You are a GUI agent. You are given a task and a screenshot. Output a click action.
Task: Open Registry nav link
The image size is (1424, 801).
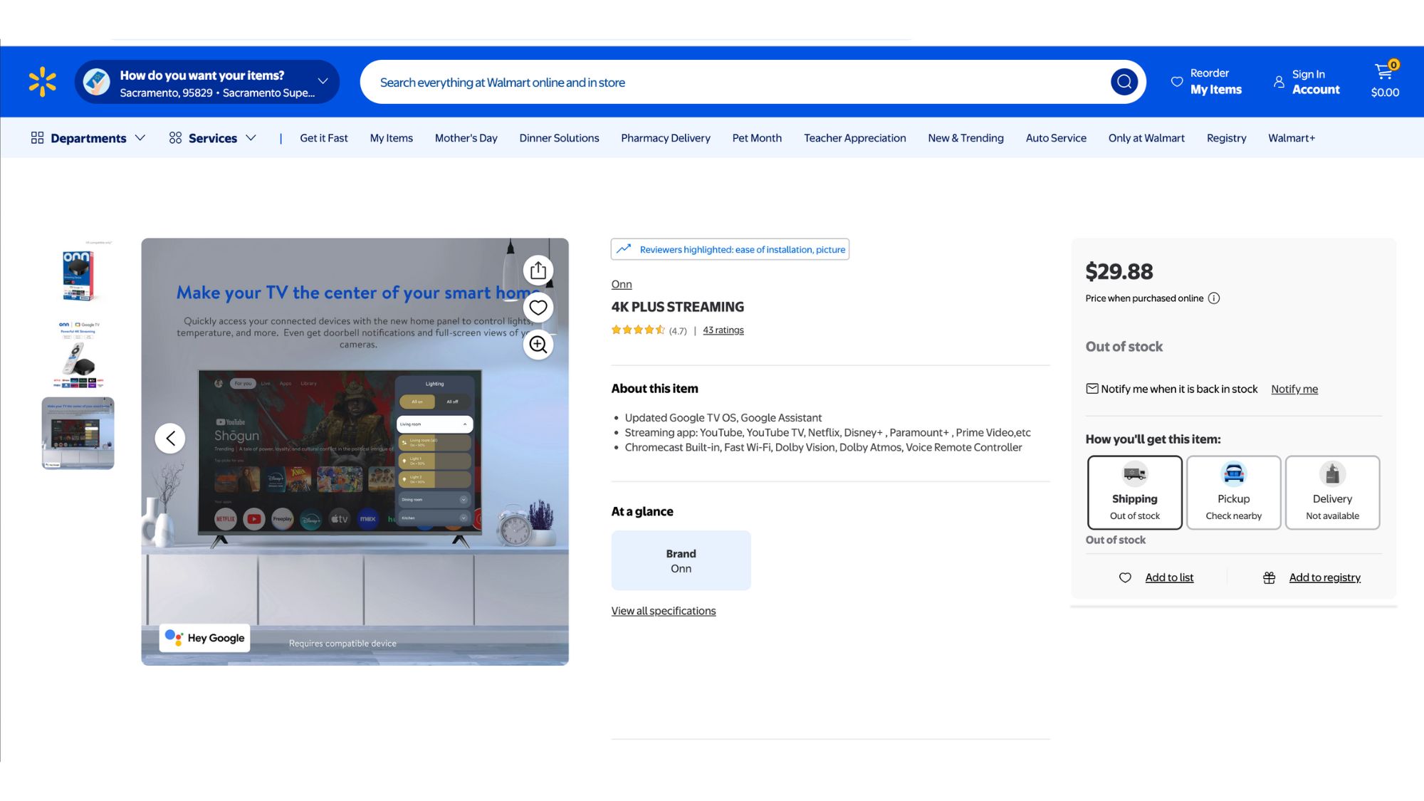pyautogui.click(x=1226, y=138)
